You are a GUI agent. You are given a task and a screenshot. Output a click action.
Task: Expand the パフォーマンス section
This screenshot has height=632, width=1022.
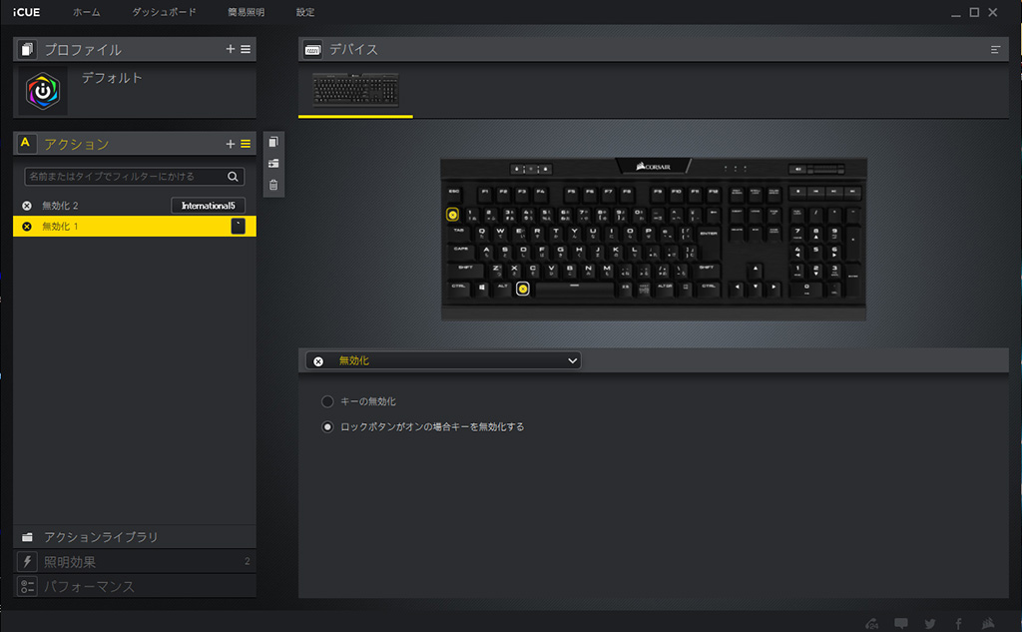click(135, 586)
